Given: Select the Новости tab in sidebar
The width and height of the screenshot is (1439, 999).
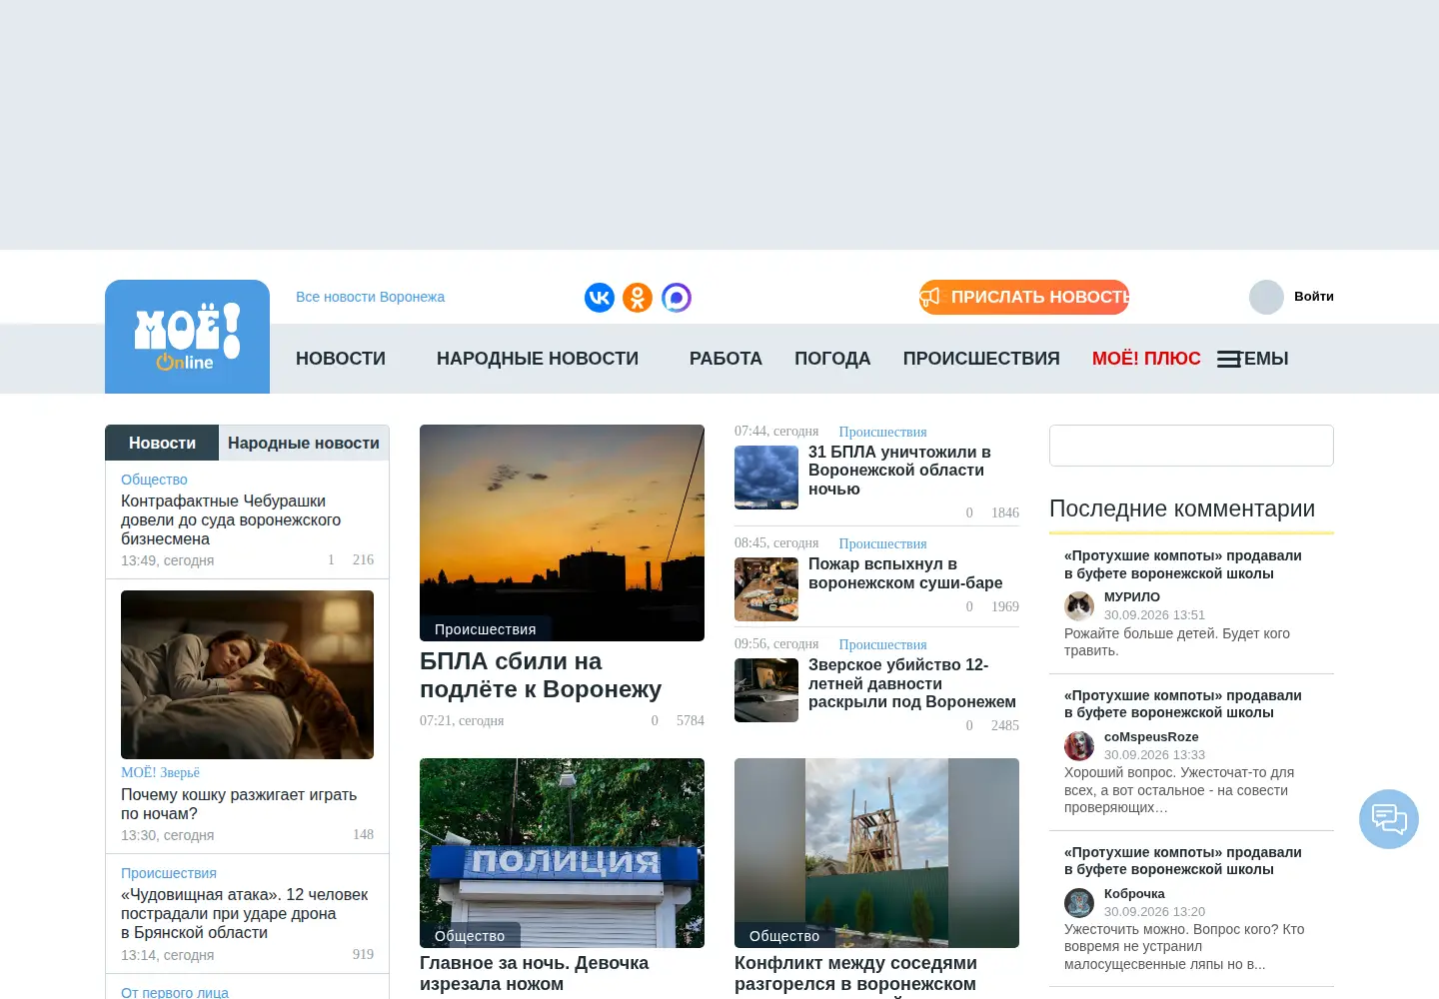Looking at the screenshot, I should click(162, 443).
